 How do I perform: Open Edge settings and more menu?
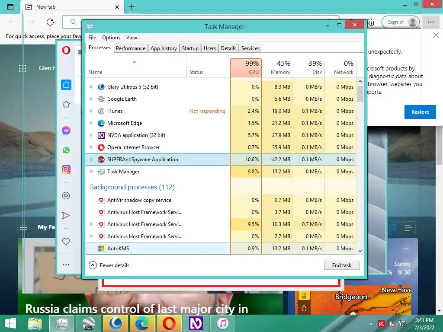point(431,22)
